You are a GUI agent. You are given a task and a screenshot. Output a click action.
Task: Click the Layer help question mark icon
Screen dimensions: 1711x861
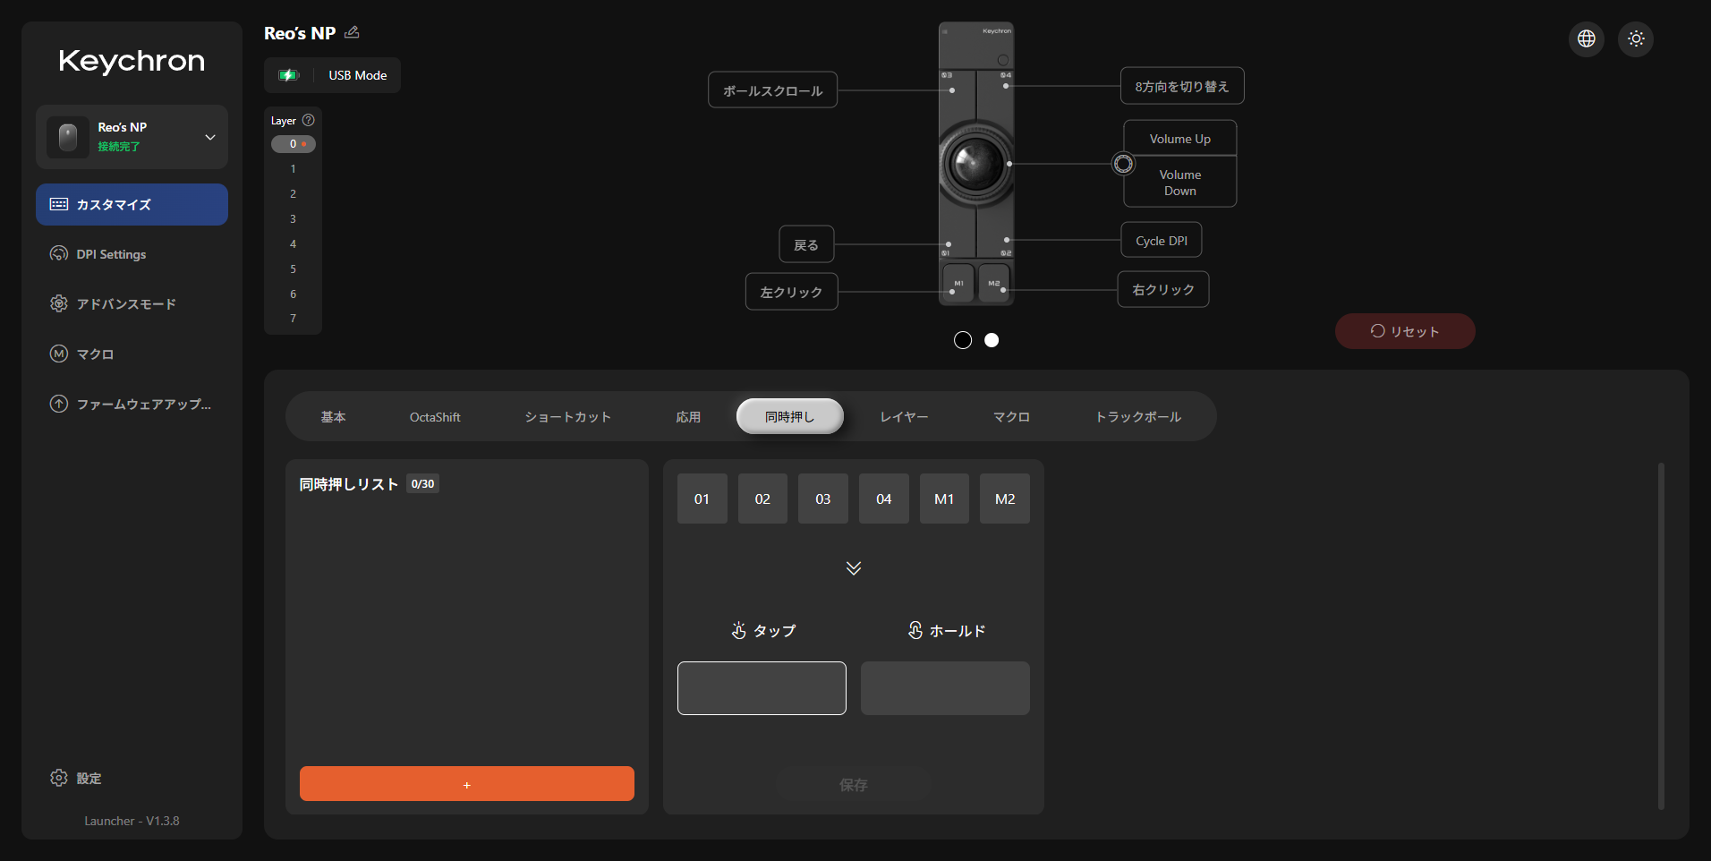(309, 120)
